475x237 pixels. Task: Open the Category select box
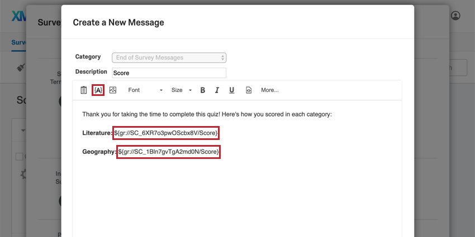(169, 57)
